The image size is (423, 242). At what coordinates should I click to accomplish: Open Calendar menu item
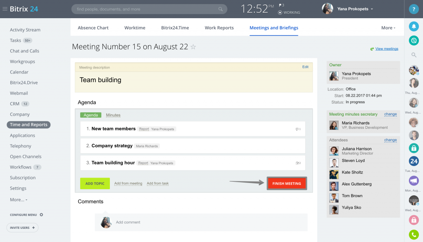pos(19,72)
